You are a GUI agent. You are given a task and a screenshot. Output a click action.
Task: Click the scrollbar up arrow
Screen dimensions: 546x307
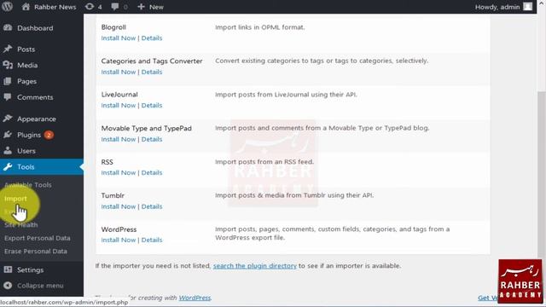542,3
